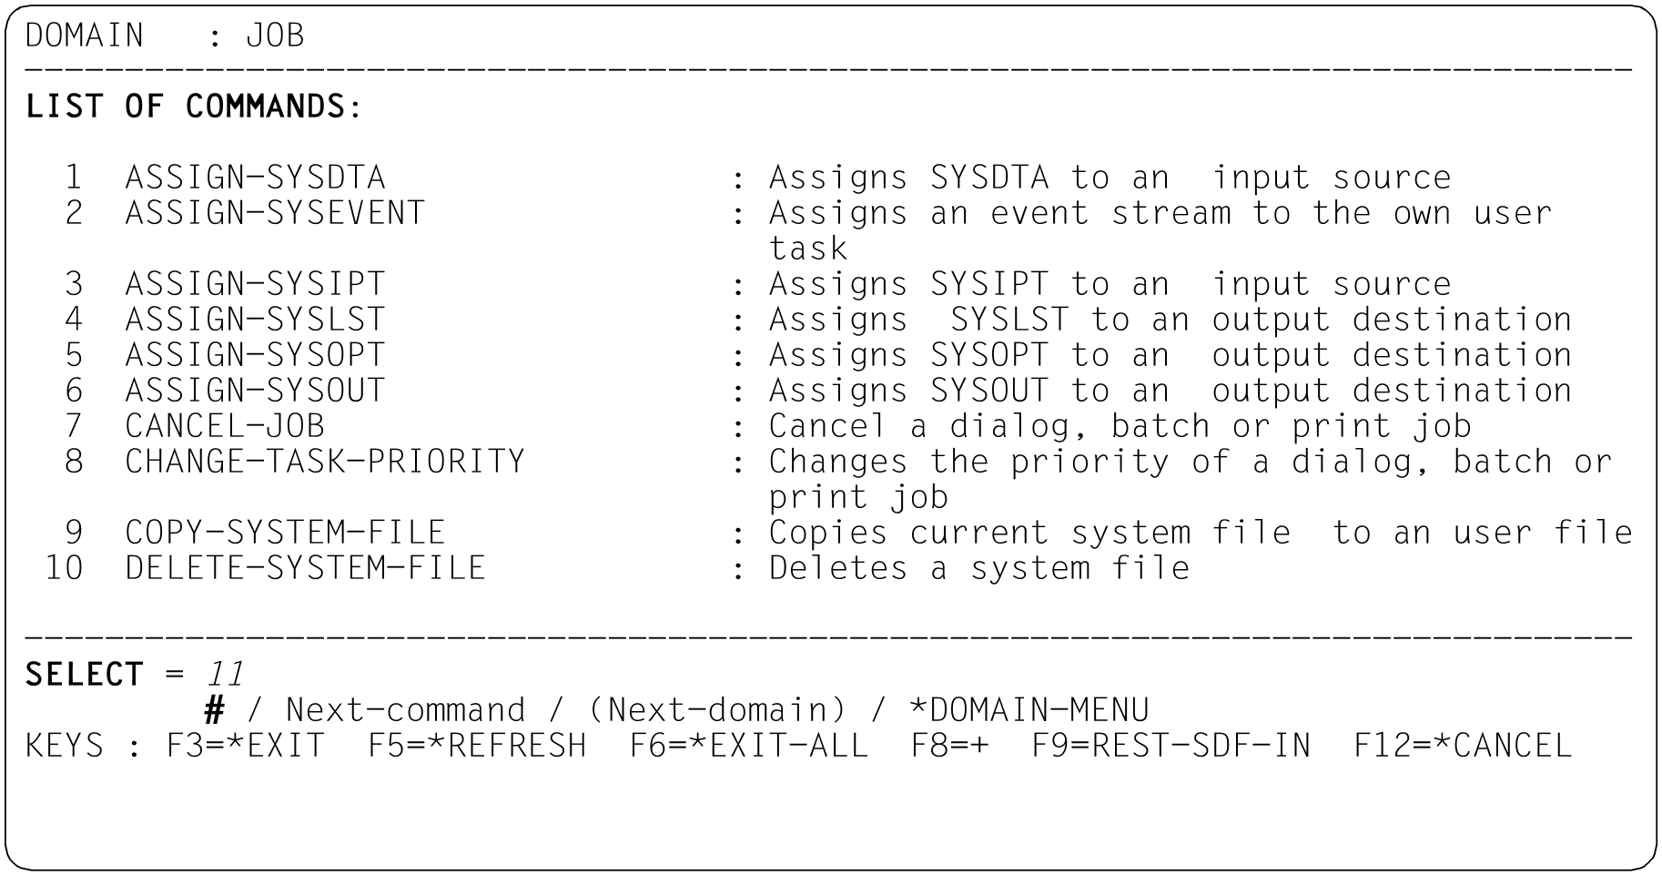Click the Next-command option
This screenshot has width=1662, height=875.
click(x=405, y=710)
